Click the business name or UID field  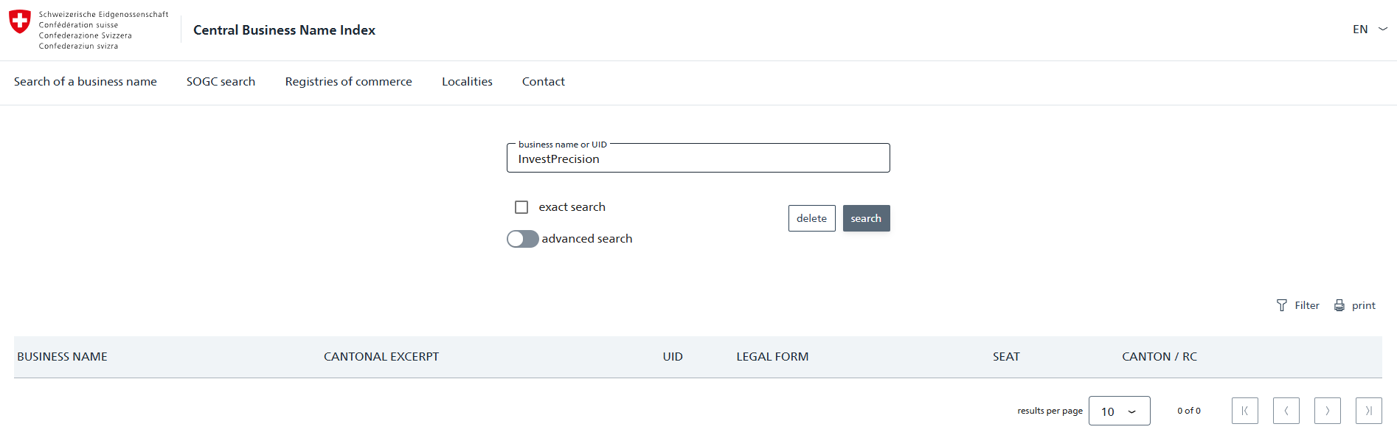click(698, 159)
